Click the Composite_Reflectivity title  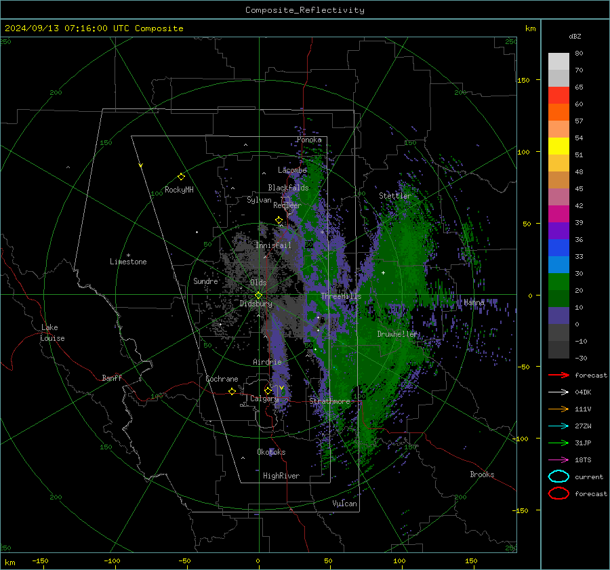tap(304, 10)
